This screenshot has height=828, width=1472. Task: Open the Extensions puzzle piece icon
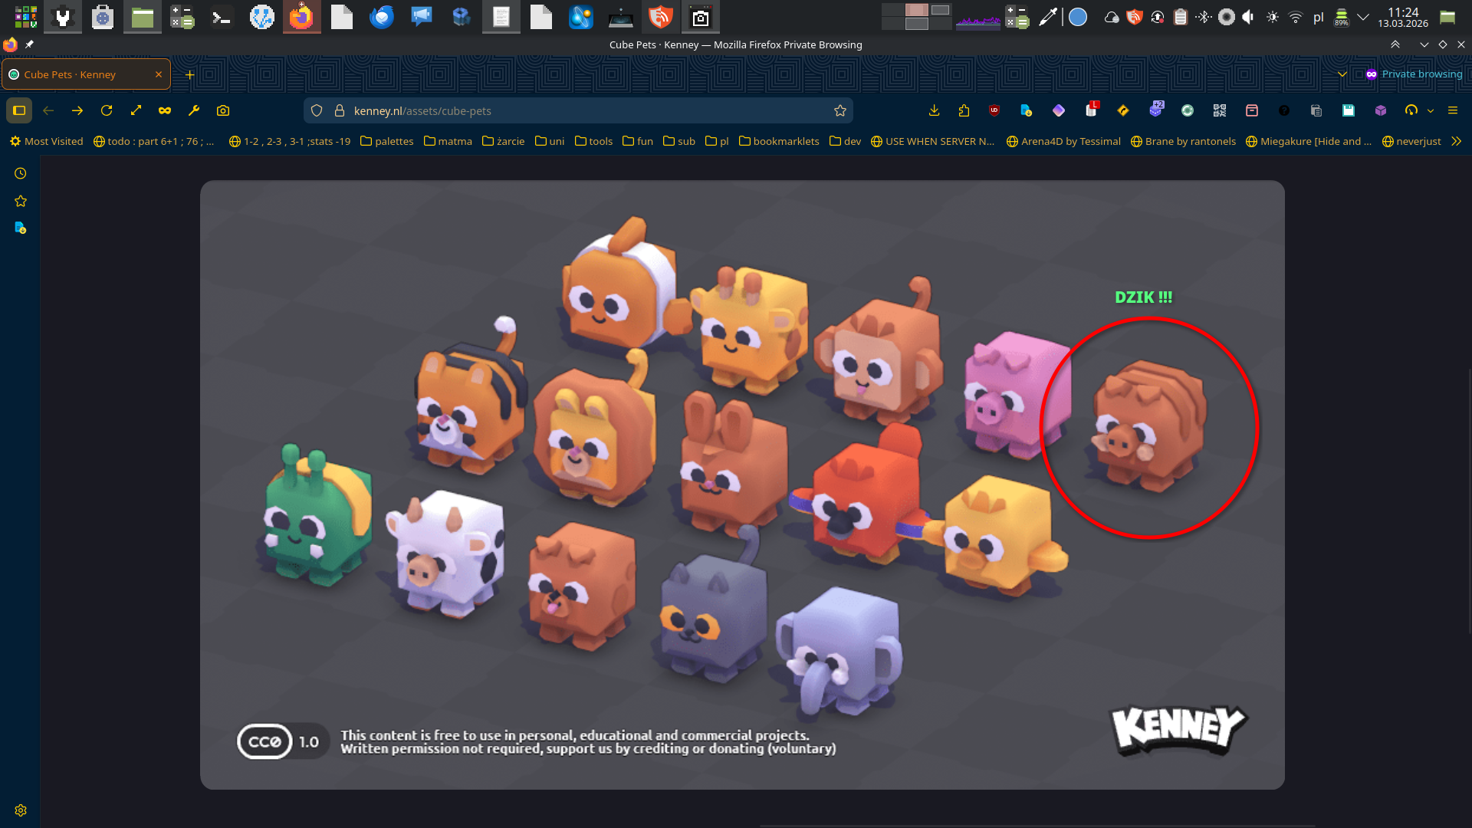click(964, 110)
